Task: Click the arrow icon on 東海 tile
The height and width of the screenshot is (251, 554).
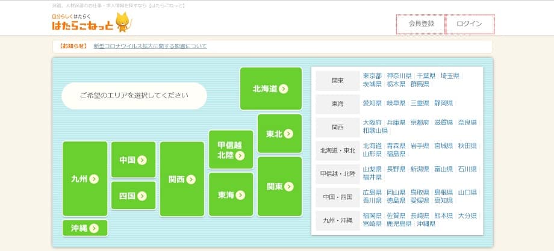Action: [240, 195]
